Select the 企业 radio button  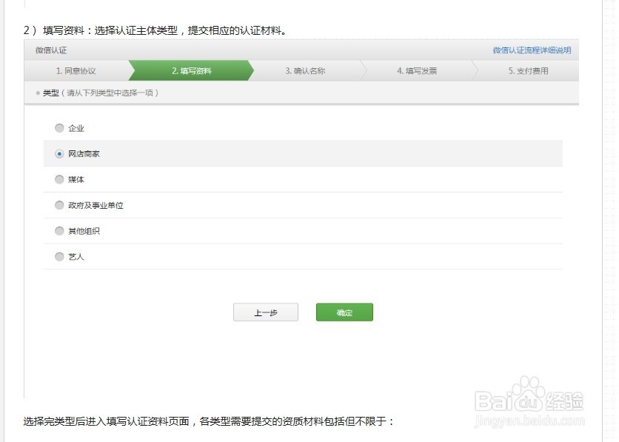59,128
